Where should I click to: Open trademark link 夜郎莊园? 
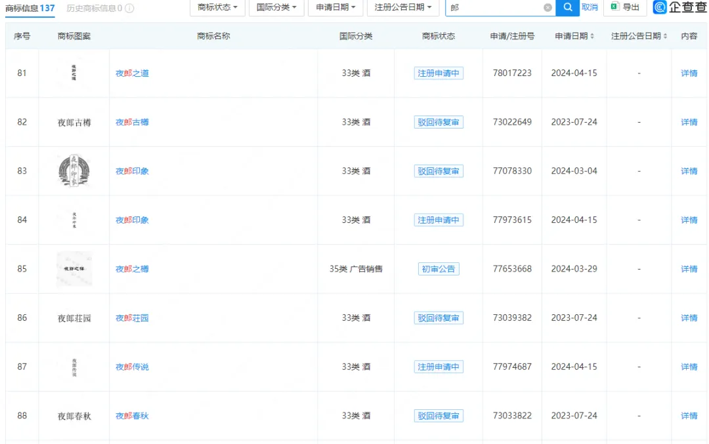click(132, 318)
